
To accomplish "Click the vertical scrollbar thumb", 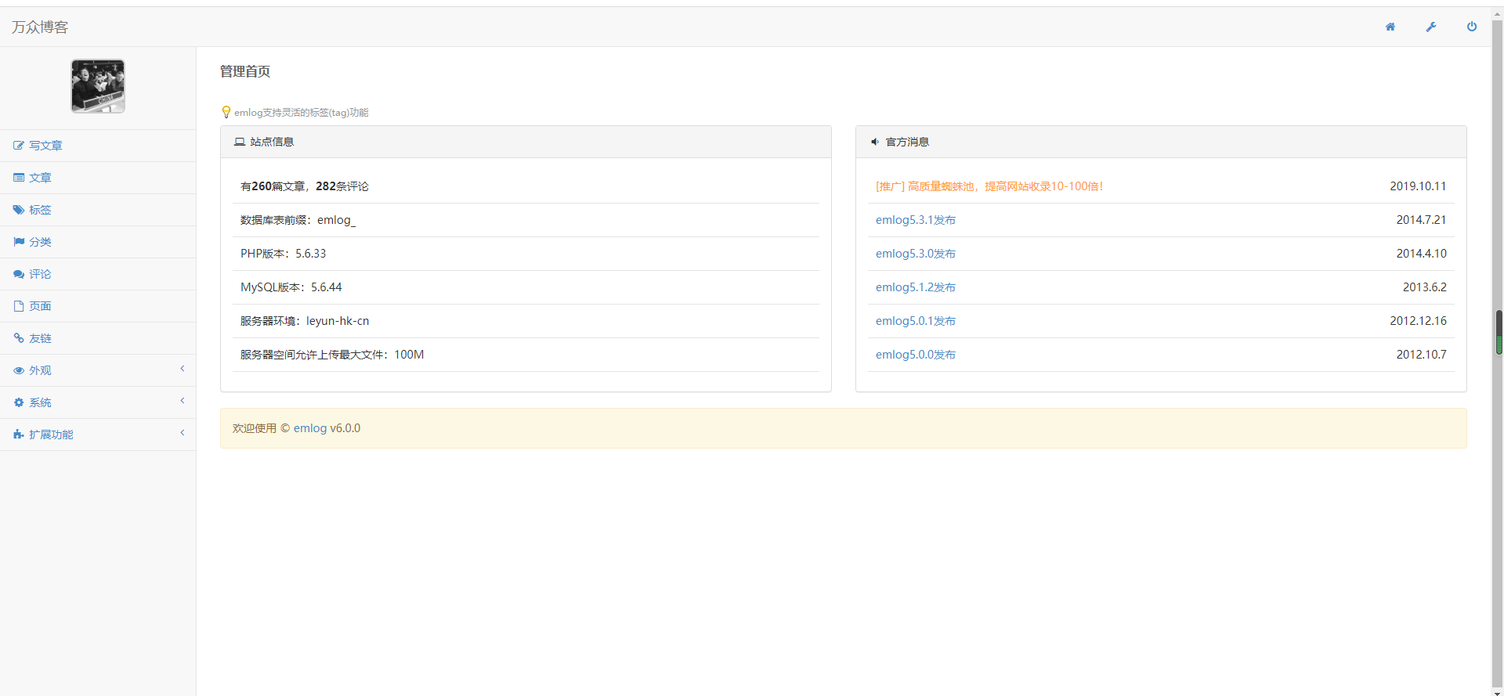I will 1499,332.
